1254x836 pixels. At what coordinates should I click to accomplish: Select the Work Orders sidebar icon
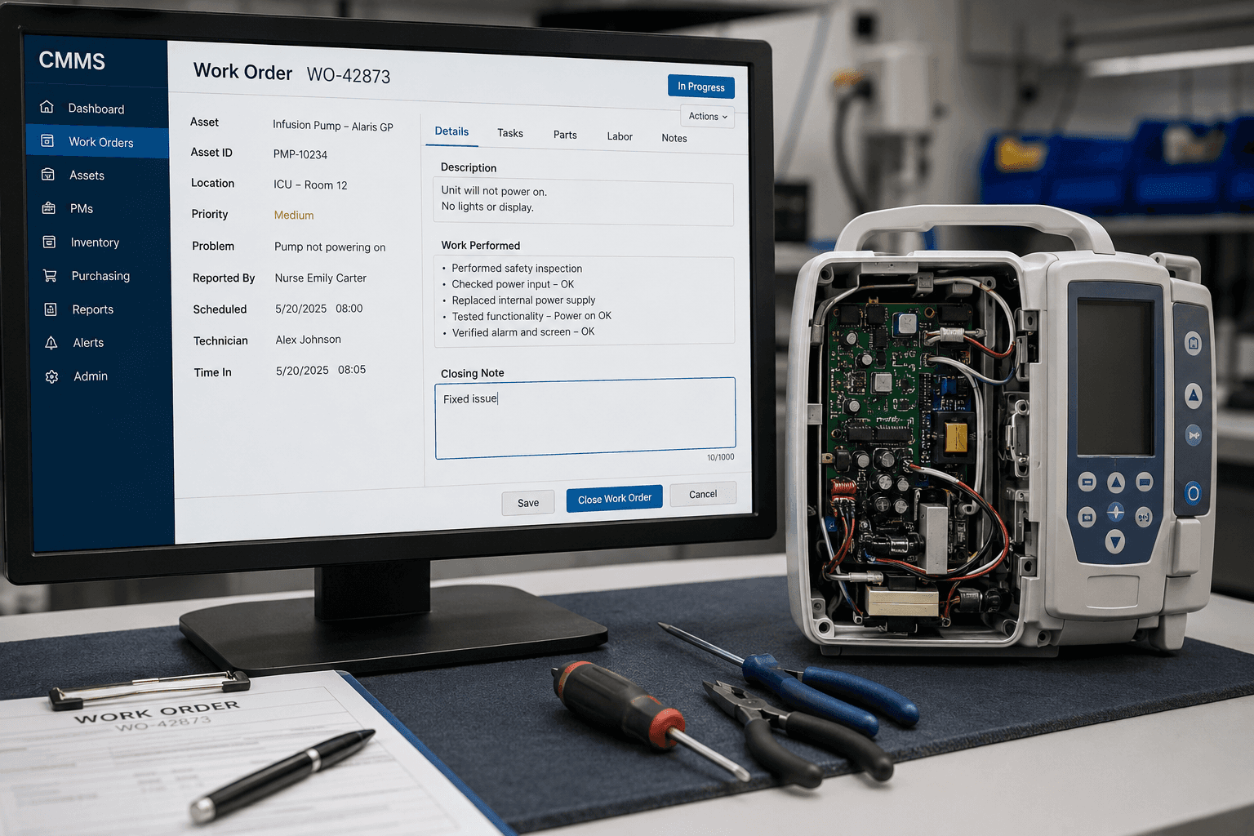point(47,140)
